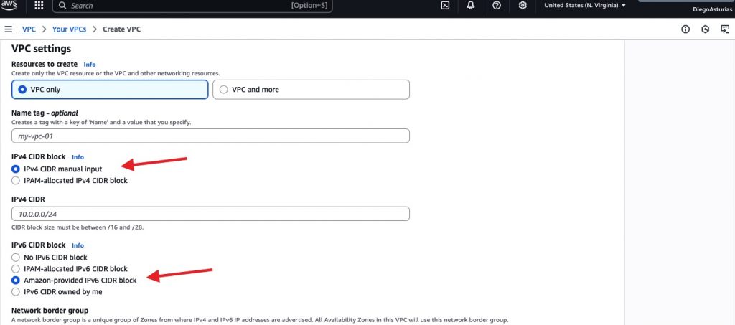Select No IPv6 CIDR block
735x325 pixels.
[x=16, y=258]
